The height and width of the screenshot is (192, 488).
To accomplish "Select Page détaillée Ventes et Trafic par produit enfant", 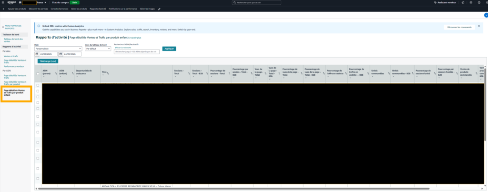I will pyautogui.click(x=15, y=92).
